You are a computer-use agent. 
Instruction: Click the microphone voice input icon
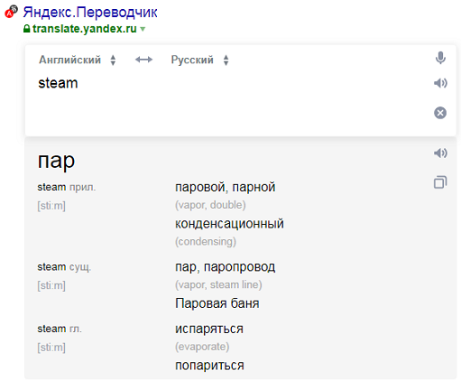pyautogui.click(x=440, y=58)
